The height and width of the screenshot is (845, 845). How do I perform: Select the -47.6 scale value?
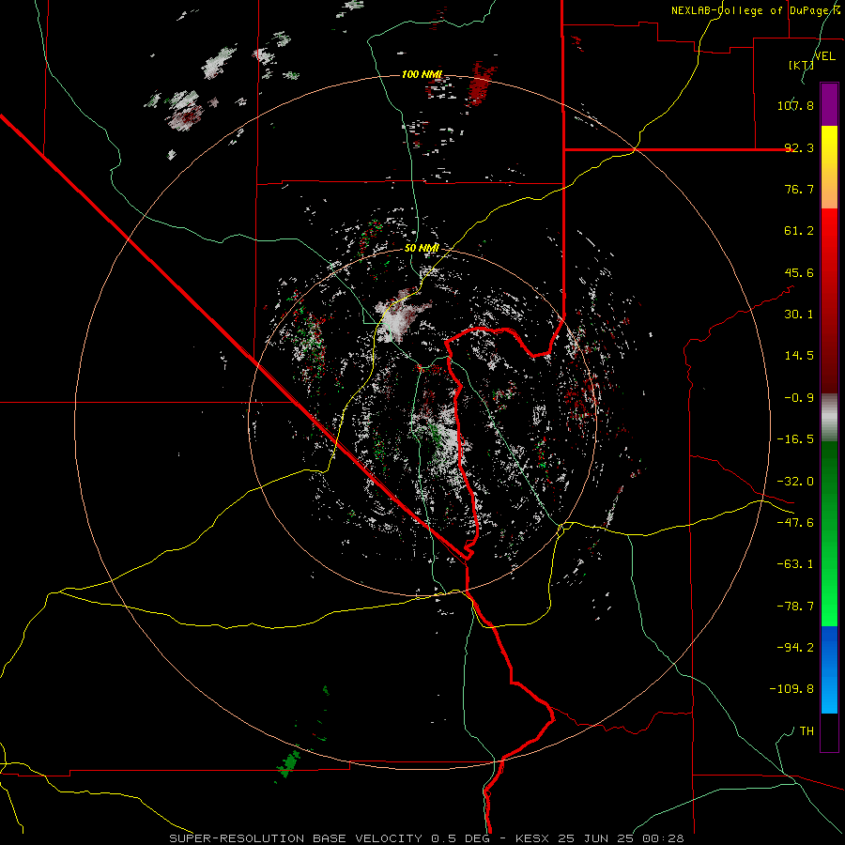795,523
